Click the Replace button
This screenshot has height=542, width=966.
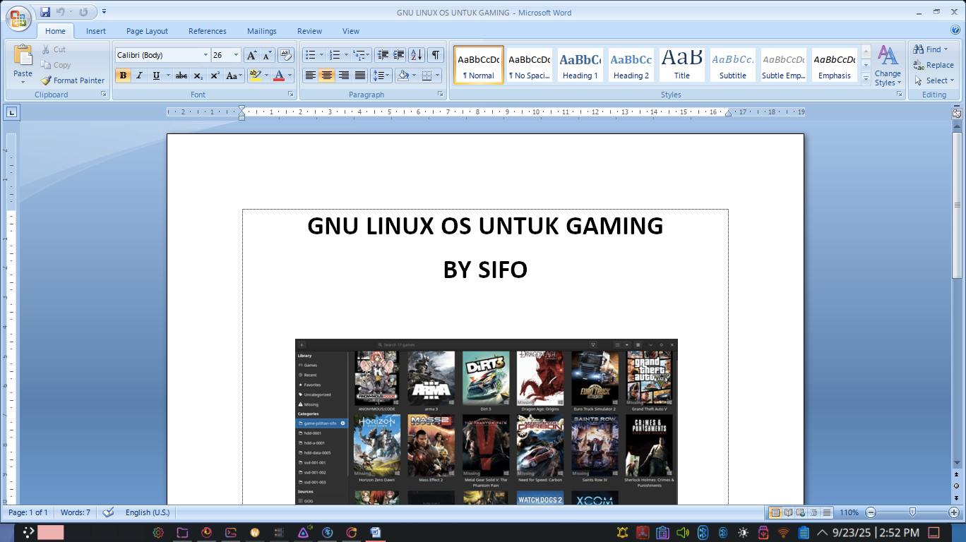coord(934,65)
